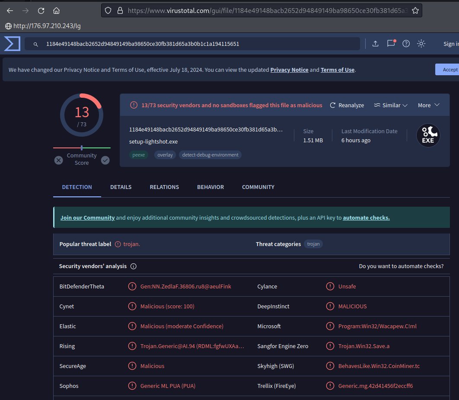This screenshot has width=459, height=400.
Task: Accept the privacy notice
Action: point(447,69)
